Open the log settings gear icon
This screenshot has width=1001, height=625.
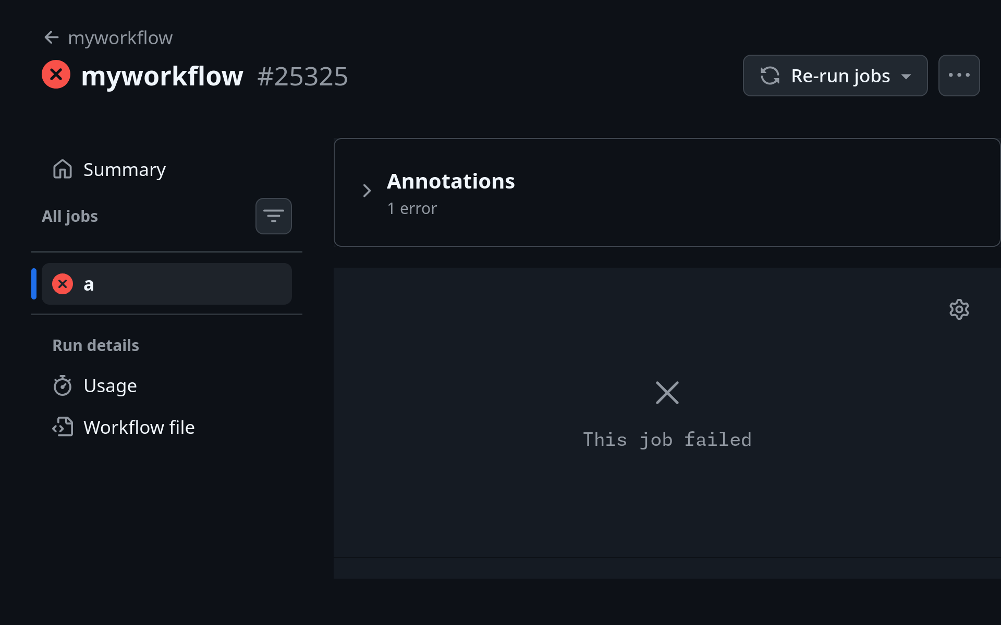click(x=959, y=309)
